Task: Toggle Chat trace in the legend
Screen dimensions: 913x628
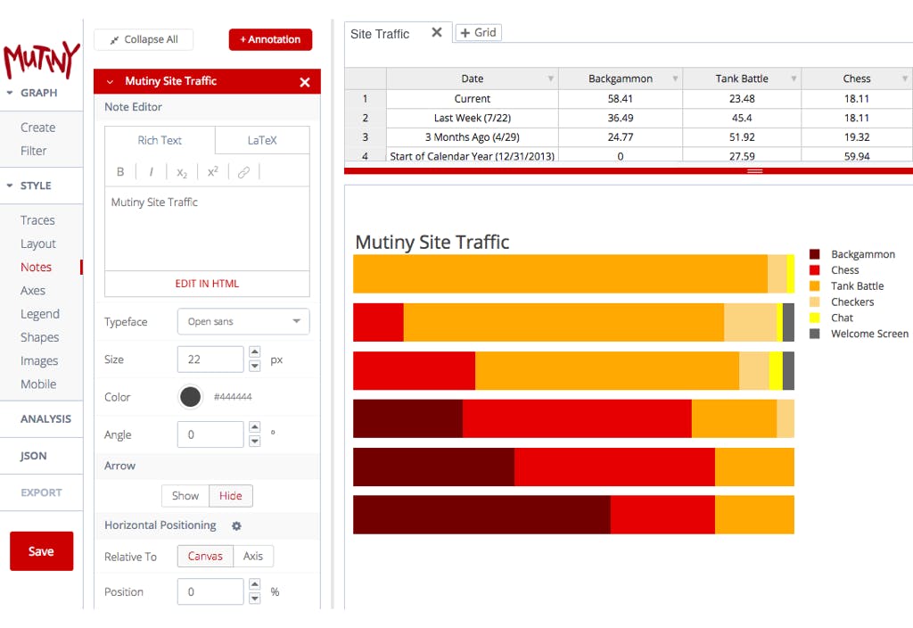Action: click(831, 318)
